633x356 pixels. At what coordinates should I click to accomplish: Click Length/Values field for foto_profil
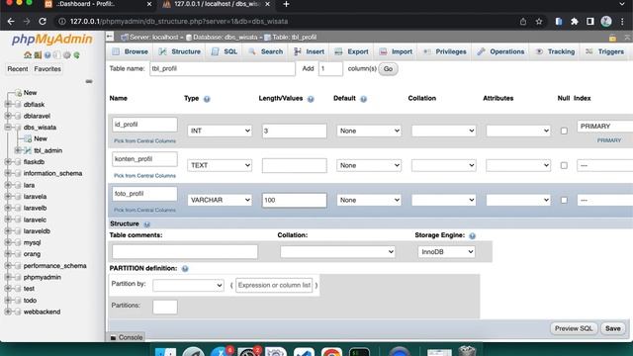295,200
